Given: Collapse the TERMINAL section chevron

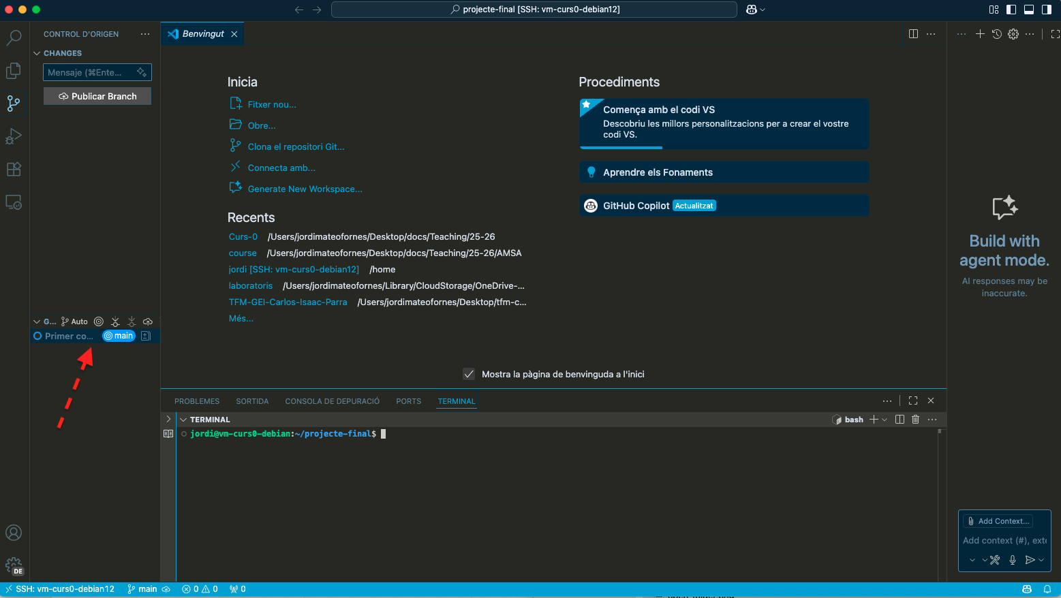Looking at the screenshot, I should coord(183,420).
